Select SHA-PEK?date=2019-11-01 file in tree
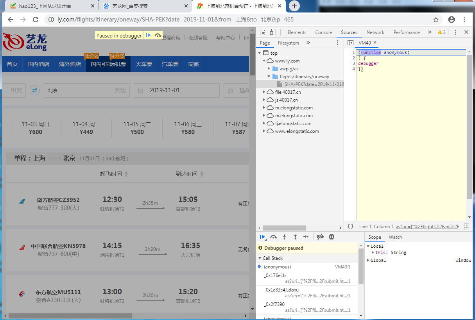This screenshot has height=320, width=475. coord(300,84)
